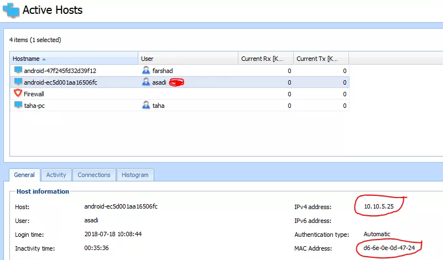Click user name farshad
Screen dimensions: 443x260
163,71
